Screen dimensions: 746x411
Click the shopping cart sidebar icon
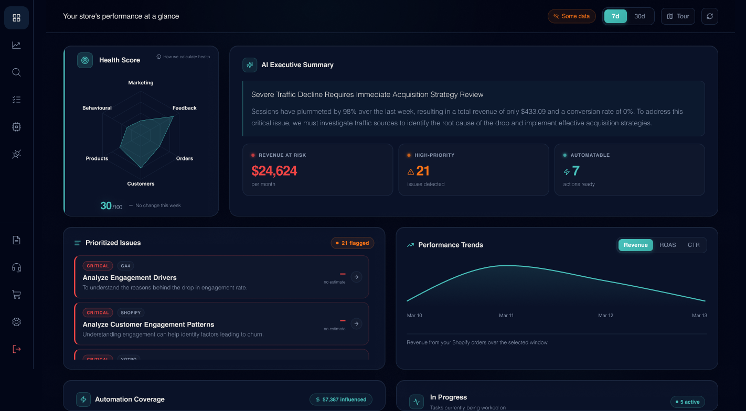16,295
